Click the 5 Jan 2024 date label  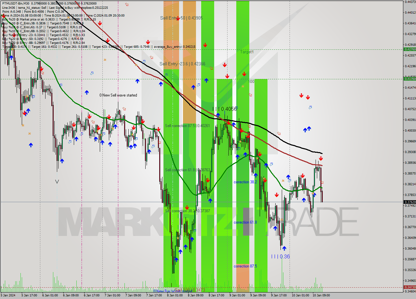pos(7,295)
